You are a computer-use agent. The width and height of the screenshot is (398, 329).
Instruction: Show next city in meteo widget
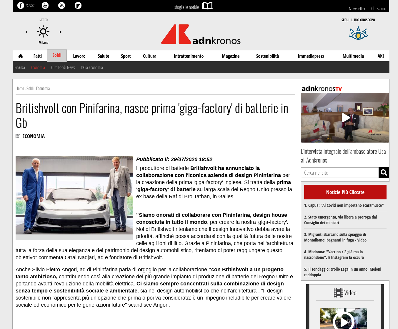click(x=61, y=32)
